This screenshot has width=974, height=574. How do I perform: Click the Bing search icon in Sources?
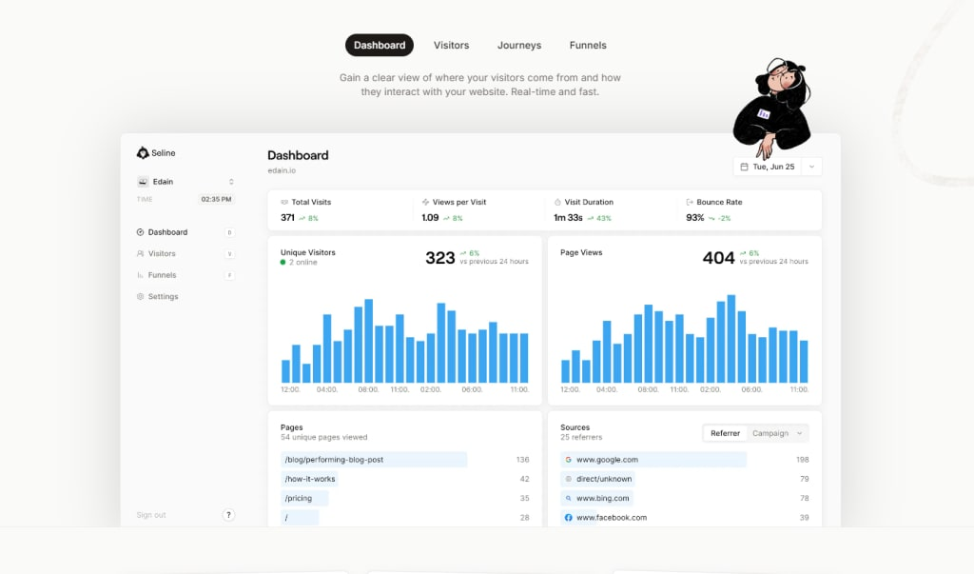[x=569, y=498]
